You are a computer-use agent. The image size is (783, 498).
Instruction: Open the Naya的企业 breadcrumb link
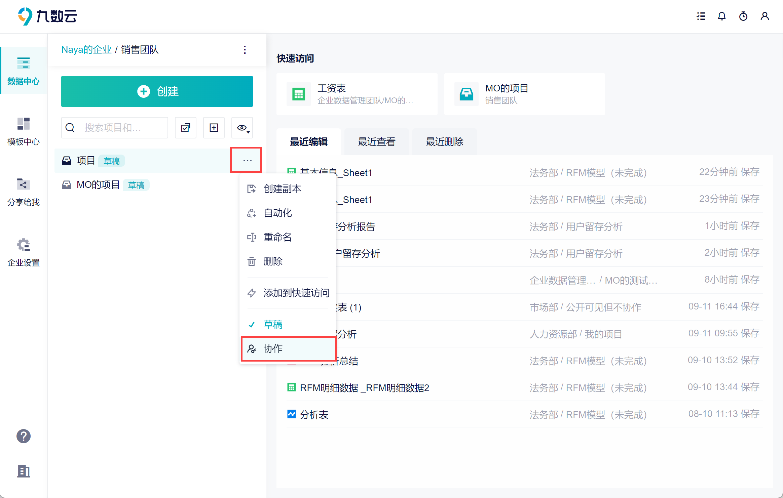86,50
